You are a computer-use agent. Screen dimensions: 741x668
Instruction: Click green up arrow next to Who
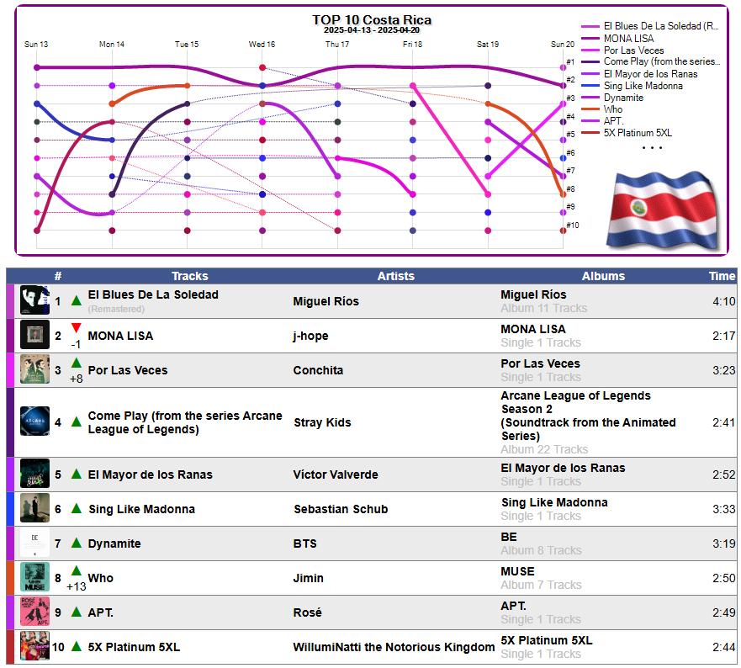76,570
